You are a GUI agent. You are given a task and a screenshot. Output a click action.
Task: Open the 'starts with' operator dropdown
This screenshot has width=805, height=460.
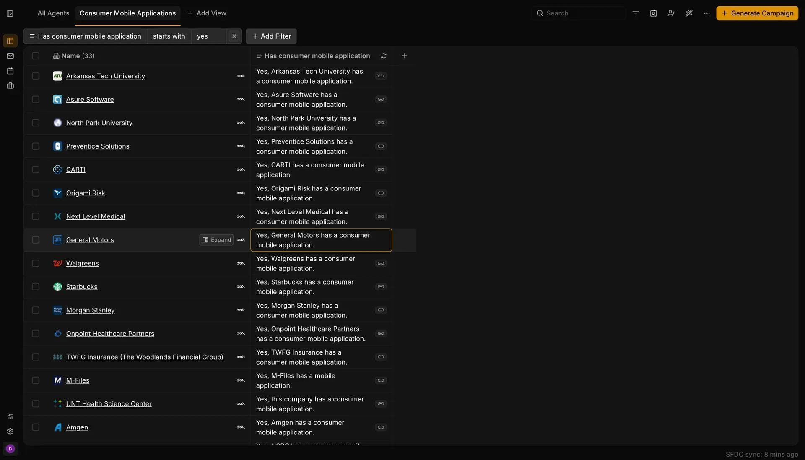(169, 36)
